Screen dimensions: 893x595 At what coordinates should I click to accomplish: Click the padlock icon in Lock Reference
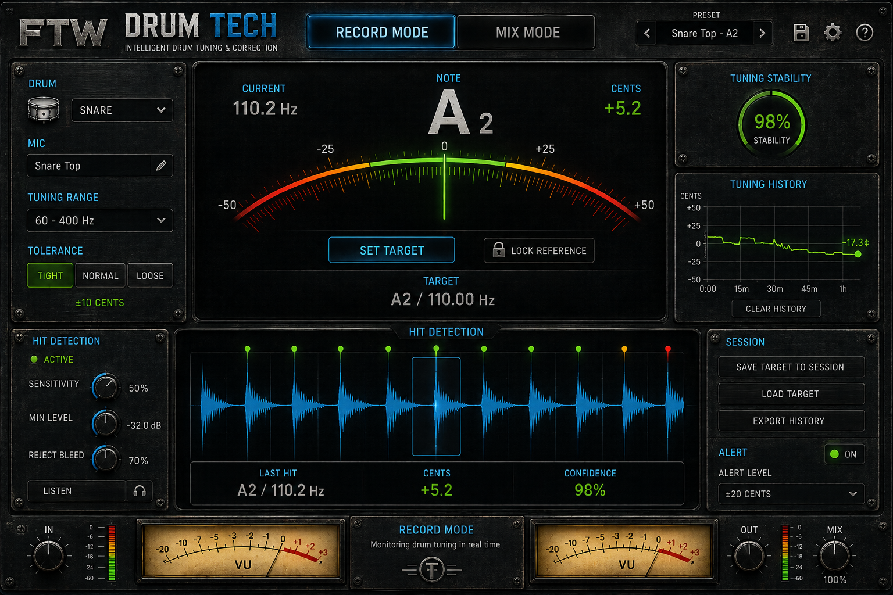click(x=499, y=250)
